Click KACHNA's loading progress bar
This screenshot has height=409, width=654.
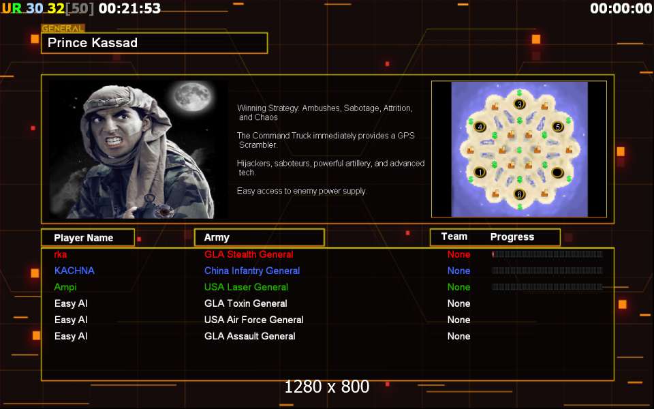tap(547, 271)
